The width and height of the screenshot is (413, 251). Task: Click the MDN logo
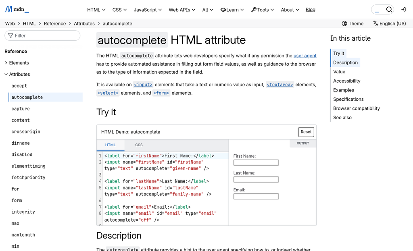(x=17, y=10)
